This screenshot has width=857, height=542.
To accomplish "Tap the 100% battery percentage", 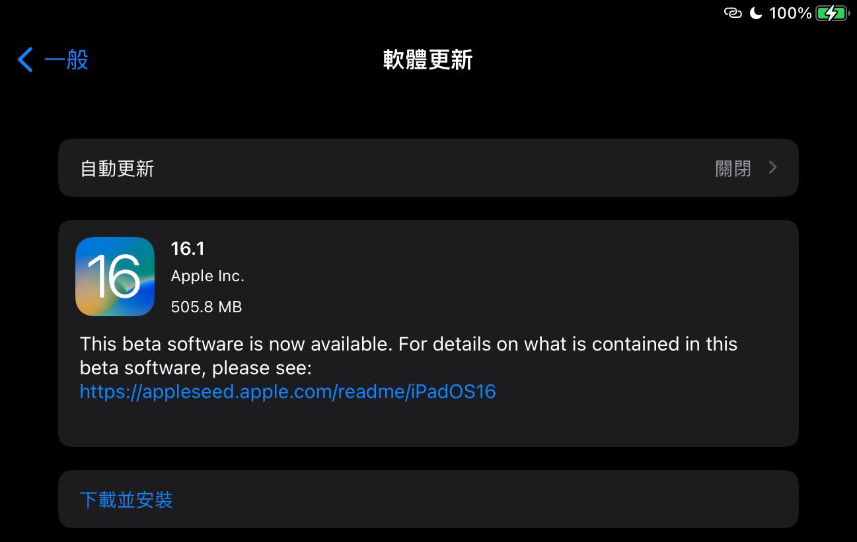I will [x=790, y=13].
